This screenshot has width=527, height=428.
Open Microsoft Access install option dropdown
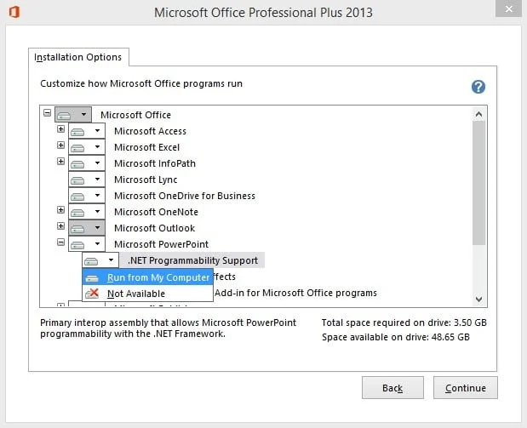tap(87, 131)
